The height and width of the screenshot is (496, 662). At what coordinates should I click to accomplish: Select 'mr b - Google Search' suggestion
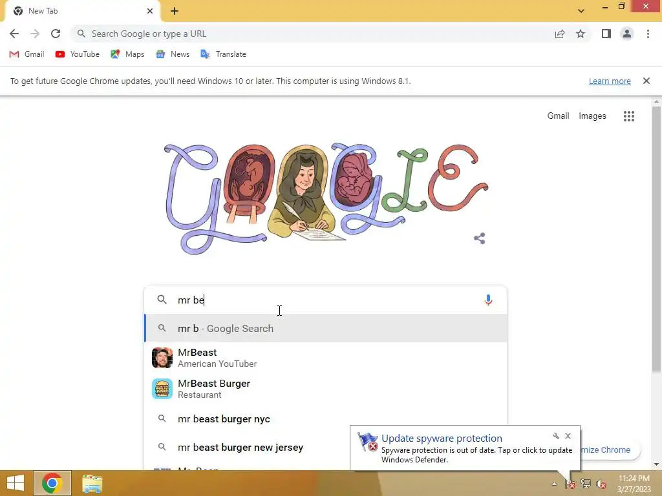[326, 328]
